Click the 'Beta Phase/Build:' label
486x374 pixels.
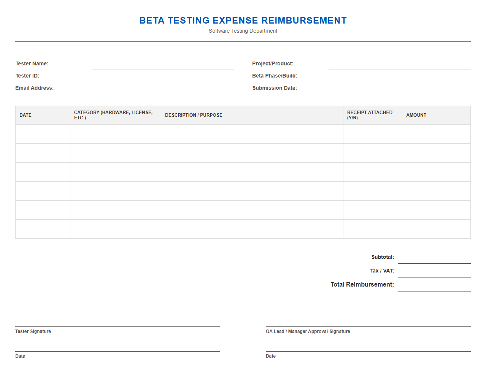[275, 76]
